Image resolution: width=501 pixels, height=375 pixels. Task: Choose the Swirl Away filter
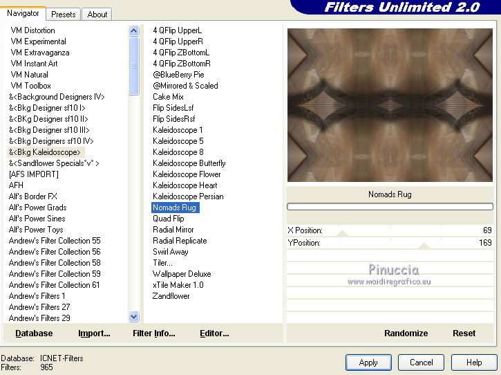170,252
